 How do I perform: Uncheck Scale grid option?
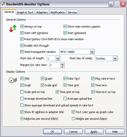pyautogui.click(x=42, y=85)
